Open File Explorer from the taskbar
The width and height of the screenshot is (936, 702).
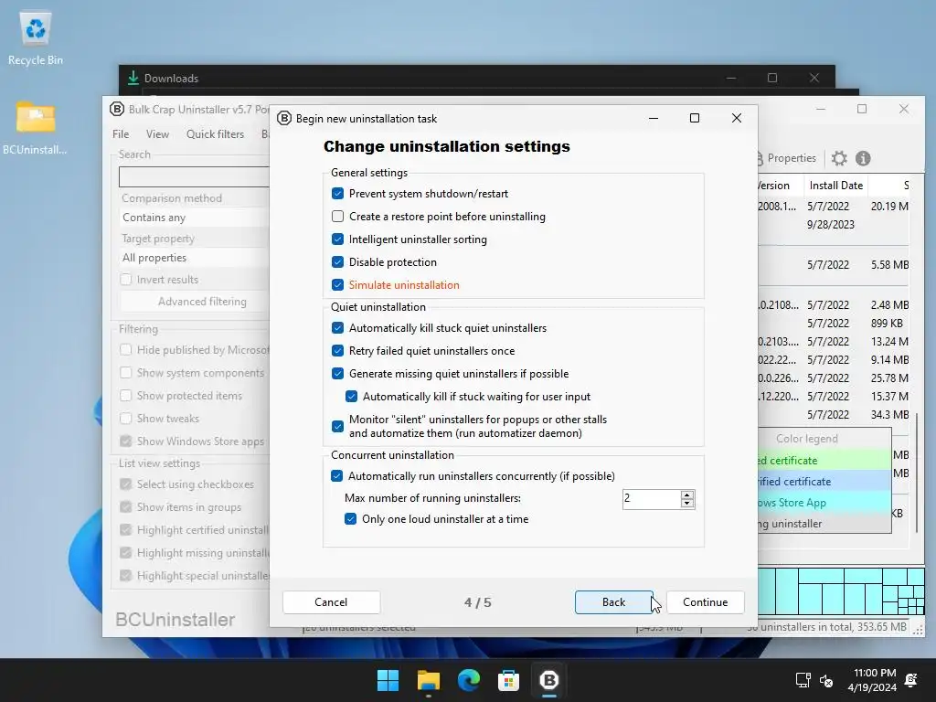(x=428, y=680)
